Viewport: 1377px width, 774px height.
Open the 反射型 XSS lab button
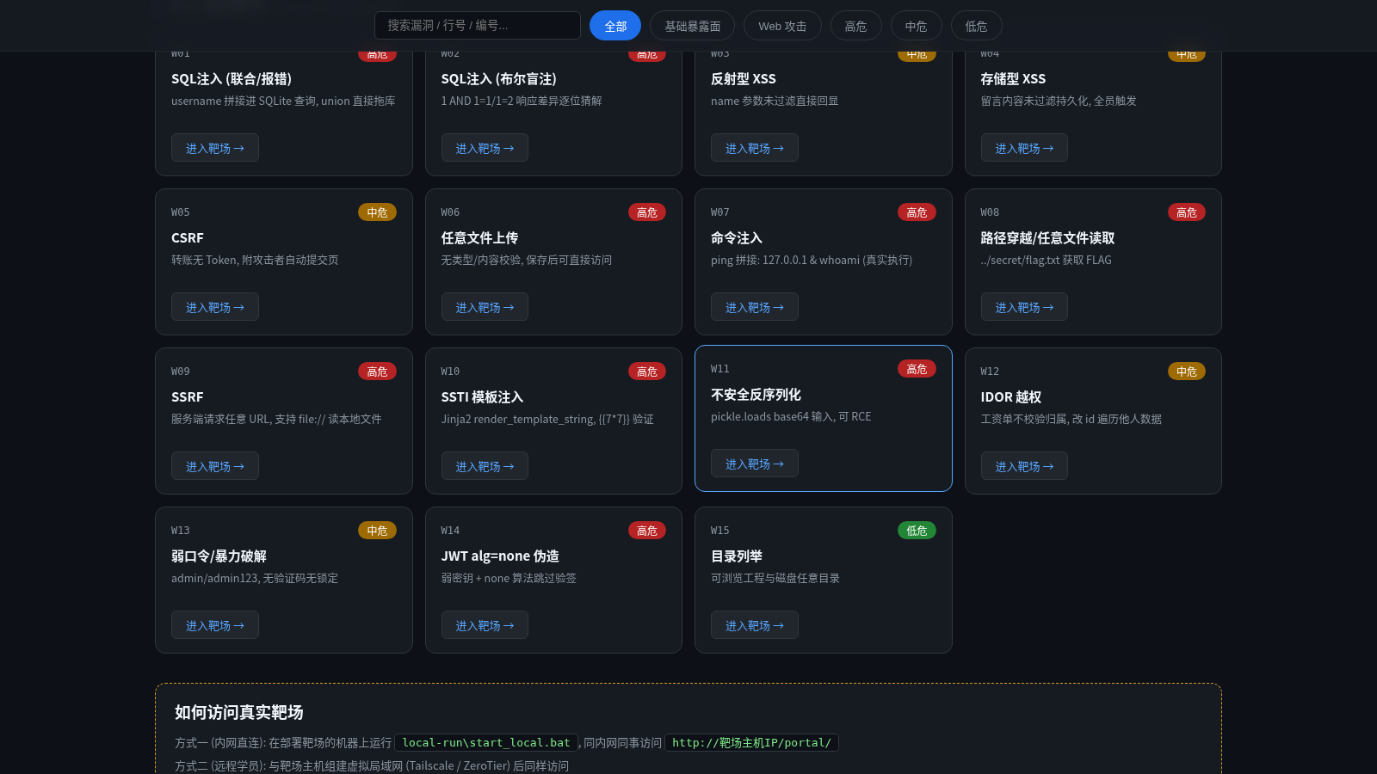(x=755, y=148)
